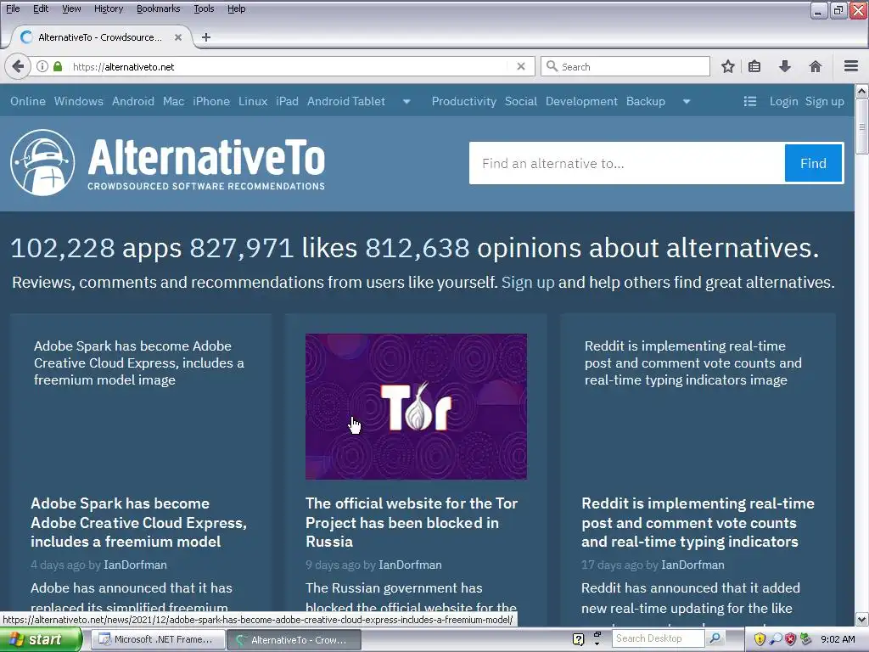Open the Windows start button

[40, 639]
